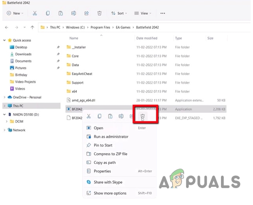Screen dimensions: 253x205
Task: Open the Sort dropdown
Action: pyautogui.click(x=119, y=13)
